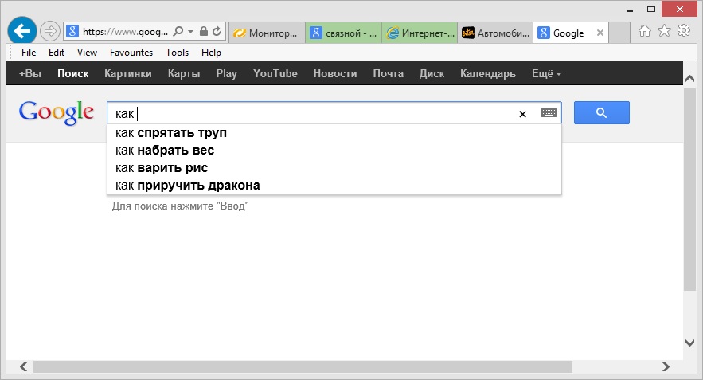The image size is (703, 380).
Task: Open the Favourites menu
Action: coord(131,53)
